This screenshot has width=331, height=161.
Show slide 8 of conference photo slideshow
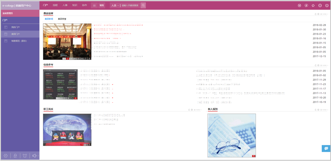pos(89,58)
